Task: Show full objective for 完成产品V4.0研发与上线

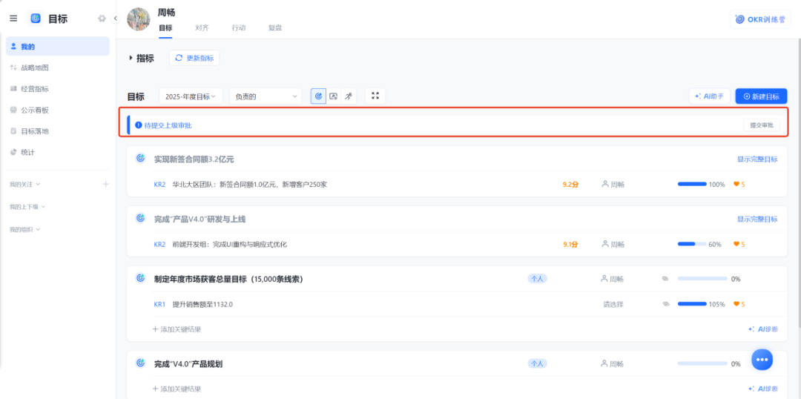Action: click(x=757, y=220)
